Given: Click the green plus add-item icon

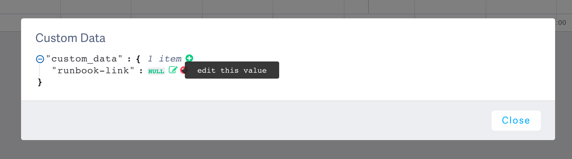Looking at the screenshot, I should pos(189,58).
